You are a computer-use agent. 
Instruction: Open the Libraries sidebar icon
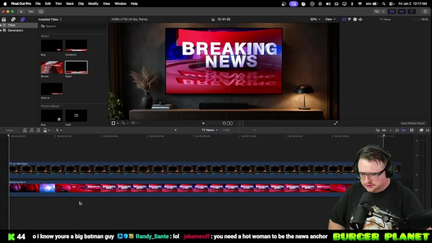[x=4, y=19]
